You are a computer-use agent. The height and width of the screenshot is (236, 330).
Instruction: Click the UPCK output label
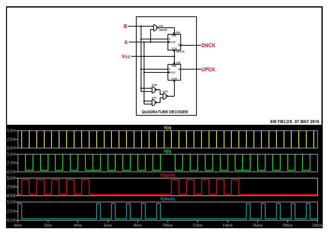pyautogui.click(x=208, y=70)
